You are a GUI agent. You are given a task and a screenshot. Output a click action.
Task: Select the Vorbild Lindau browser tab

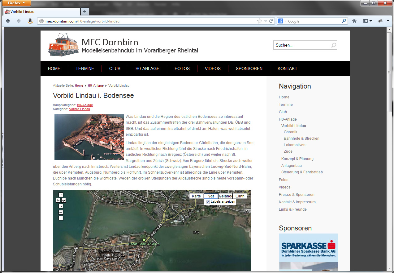[x=41, y=12]
